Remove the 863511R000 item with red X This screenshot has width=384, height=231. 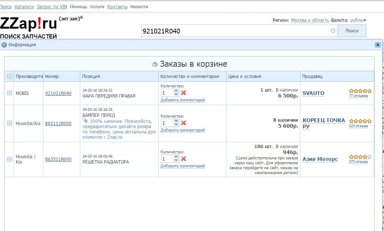coord(184,159)
